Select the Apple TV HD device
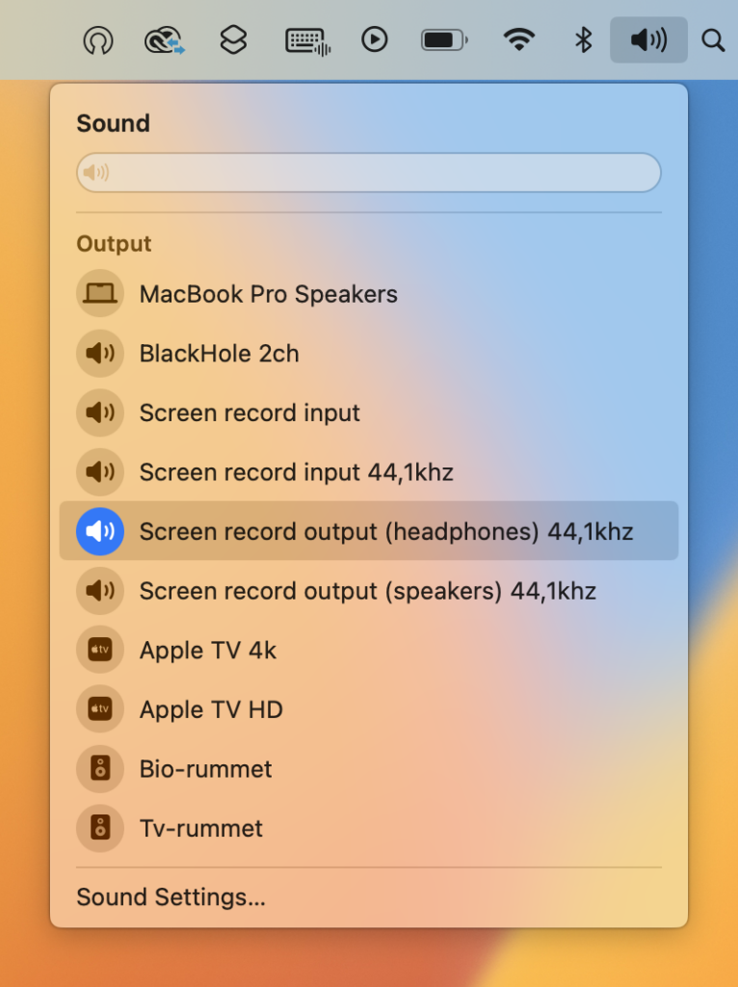Screen dimensions: 738x987 point(210,710)
